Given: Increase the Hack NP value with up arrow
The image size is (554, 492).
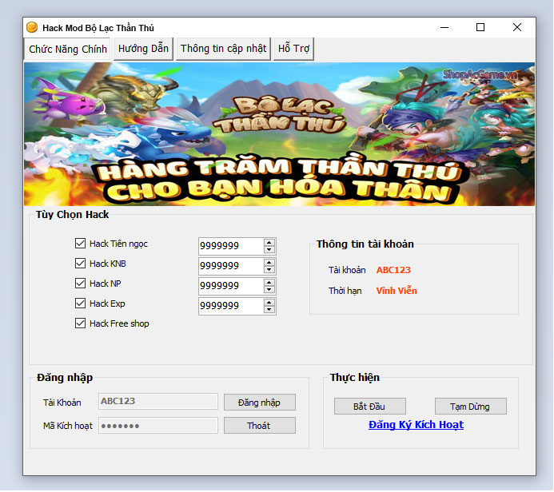Looking at the screenshot, I should (x=269, y=283).
